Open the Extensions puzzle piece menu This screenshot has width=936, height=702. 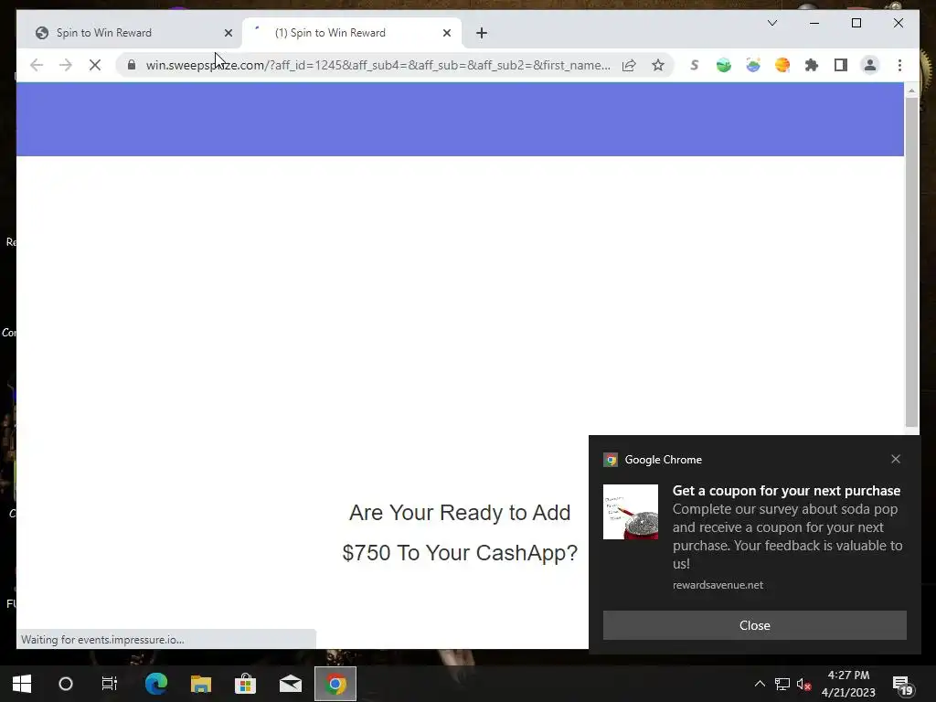click(812, 65)
